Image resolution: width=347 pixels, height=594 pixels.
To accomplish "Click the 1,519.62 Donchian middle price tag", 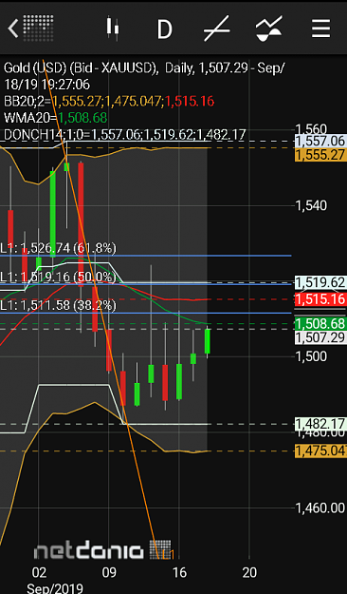I will [320, 282].
